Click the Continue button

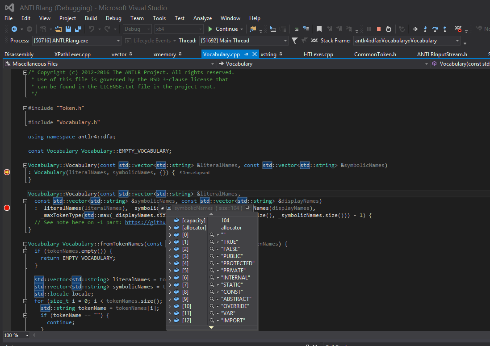coord(226,29)
